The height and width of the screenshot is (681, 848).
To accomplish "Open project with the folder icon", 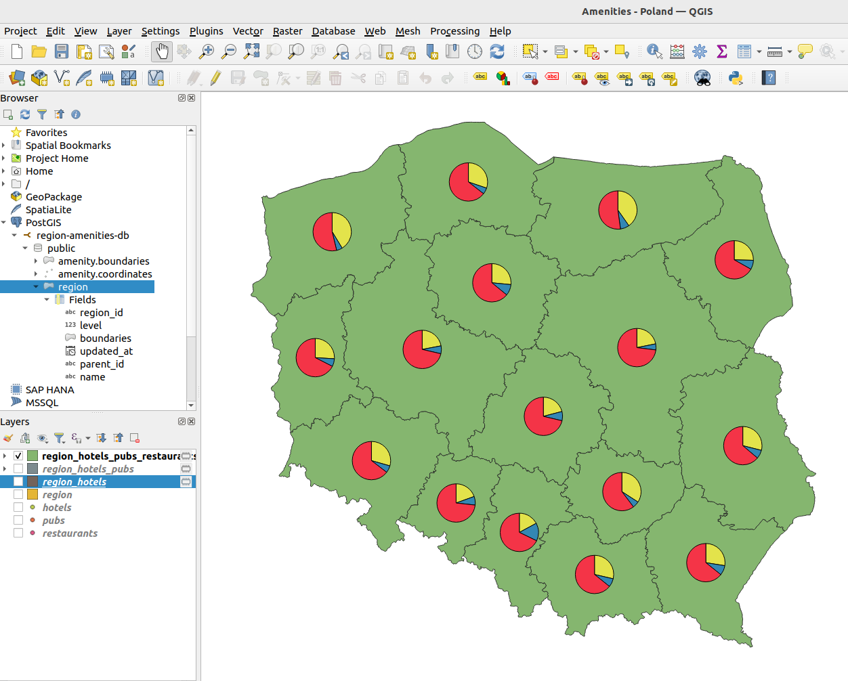I will point(39,51).
